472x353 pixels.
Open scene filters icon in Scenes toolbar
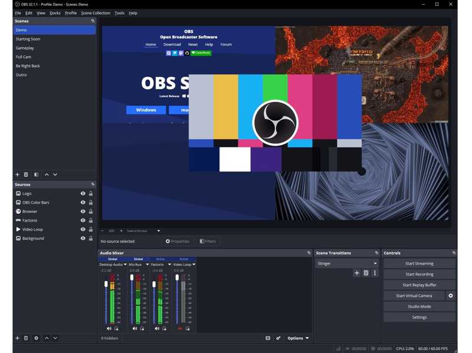tap(36, 174)
